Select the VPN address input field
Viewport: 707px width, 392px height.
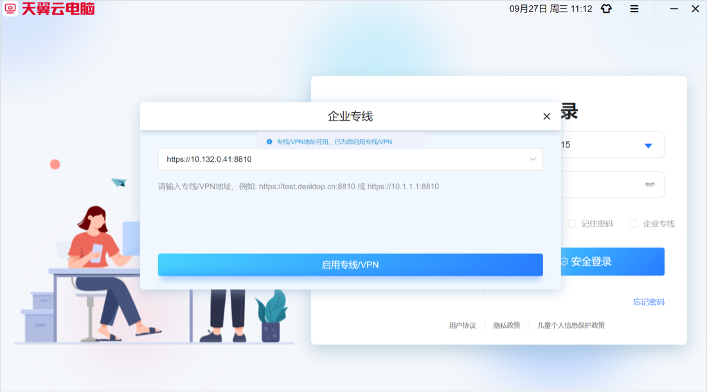[321, 159]
